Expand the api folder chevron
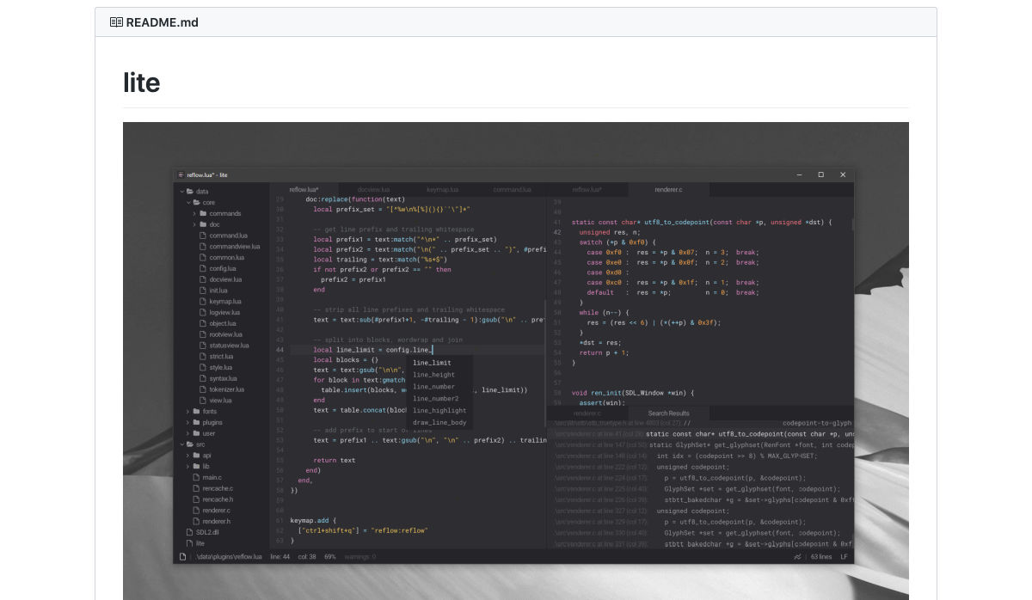Screen dimensions: 1032x600 coord(188,456)
